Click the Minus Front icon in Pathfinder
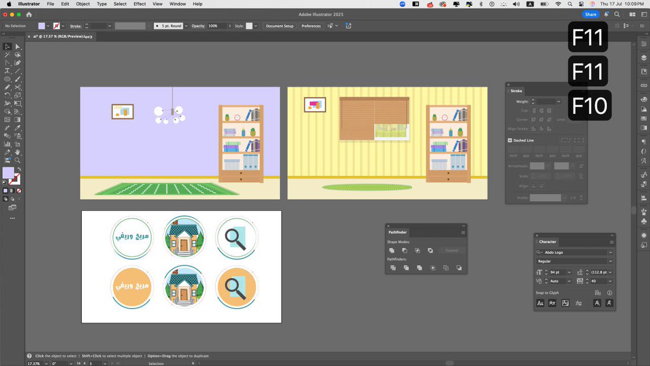This screenshot has width=650, height=366. 405,251
